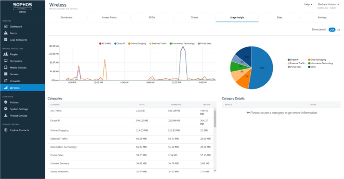
Task: Toggle the Direct IP series in the line chart legend
Action: point(119,43)
